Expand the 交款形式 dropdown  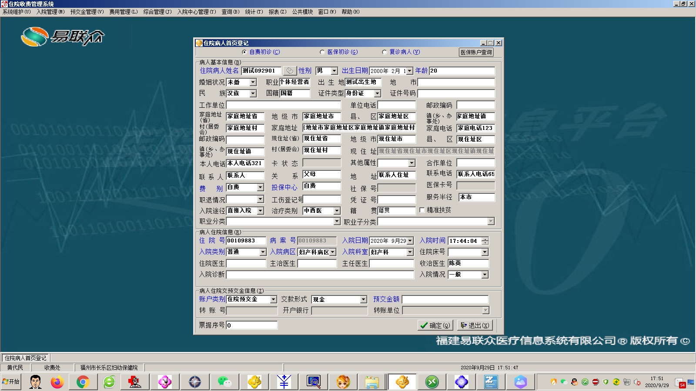(x=363, y=299)
